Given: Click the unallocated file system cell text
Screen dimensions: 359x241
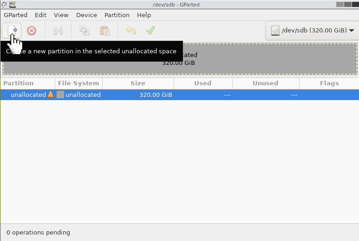Looking at the screenshot, I should tap(83, 95).
